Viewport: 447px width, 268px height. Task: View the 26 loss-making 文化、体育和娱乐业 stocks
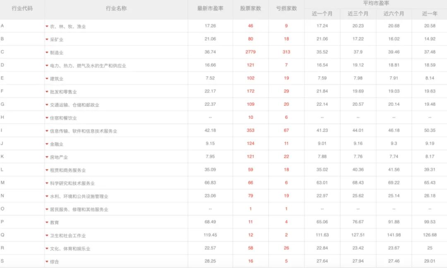(x=286, y=248)
